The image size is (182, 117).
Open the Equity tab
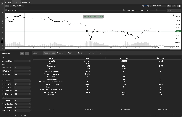coord(35,53)
